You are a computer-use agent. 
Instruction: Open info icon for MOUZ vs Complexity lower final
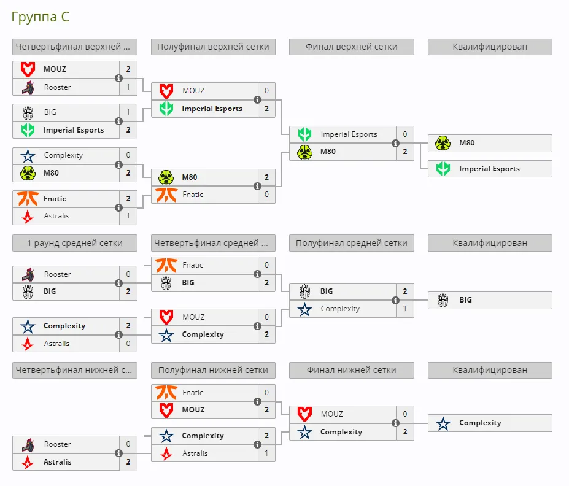click(x=395, y=423)
